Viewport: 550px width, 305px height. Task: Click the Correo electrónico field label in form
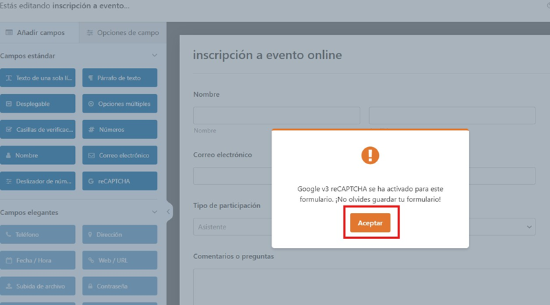pos(222,155)
